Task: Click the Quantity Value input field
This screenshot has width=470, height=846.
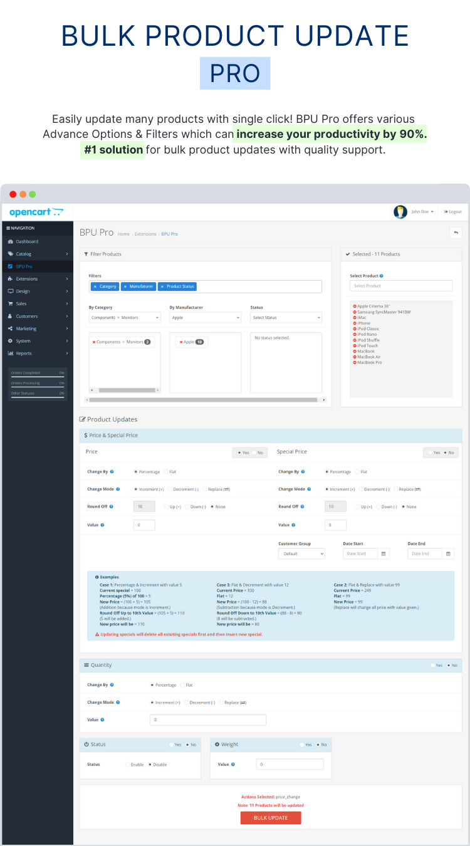Action: 208,720
